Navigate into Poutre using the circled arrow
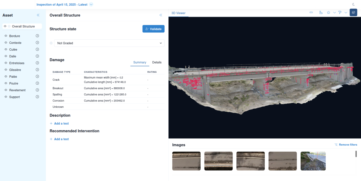The height and width of the screenshot is (181, 361). click(x=37, y=83)
